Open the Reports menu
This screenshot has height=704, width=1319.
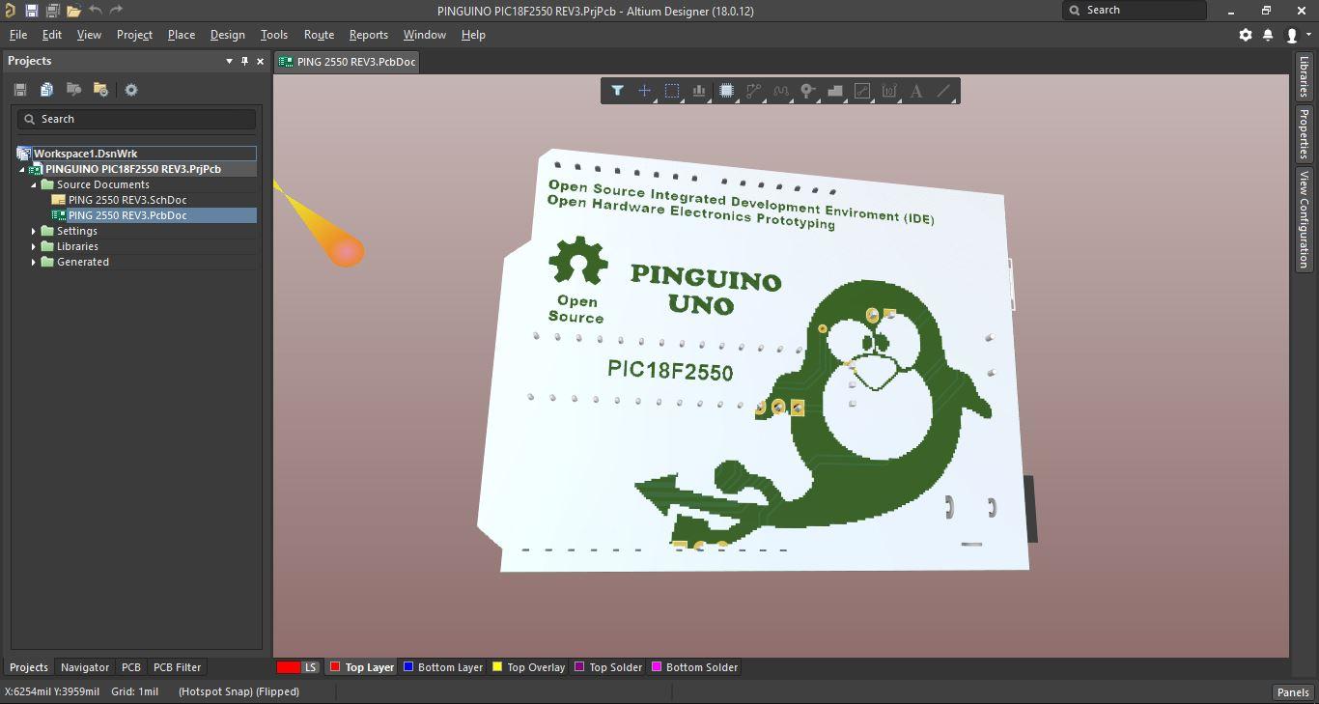(369, 35)
